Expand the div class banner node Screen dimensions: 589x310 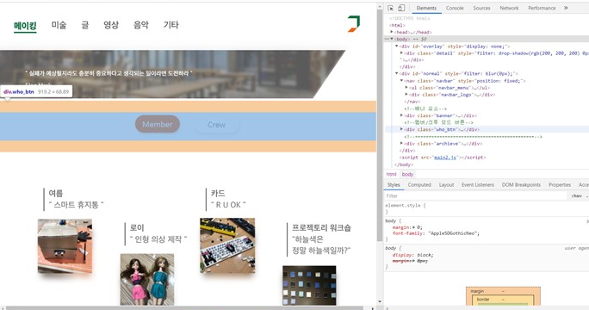(x=401, y=115)
